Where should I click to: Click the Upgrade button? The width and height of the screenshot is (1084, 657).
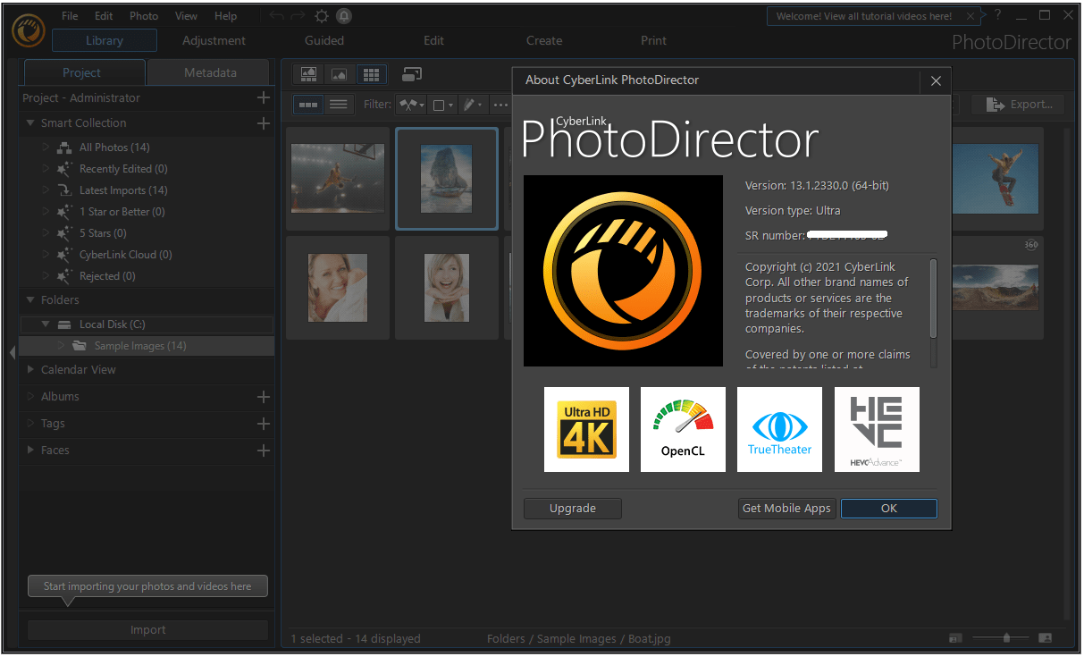[573, 509]
